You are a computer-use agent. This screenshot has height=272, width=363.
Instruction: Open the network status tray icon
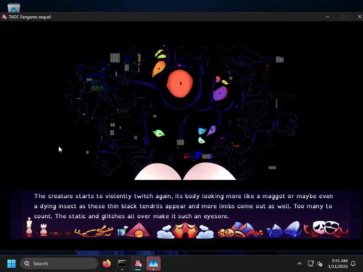point(311,263)
